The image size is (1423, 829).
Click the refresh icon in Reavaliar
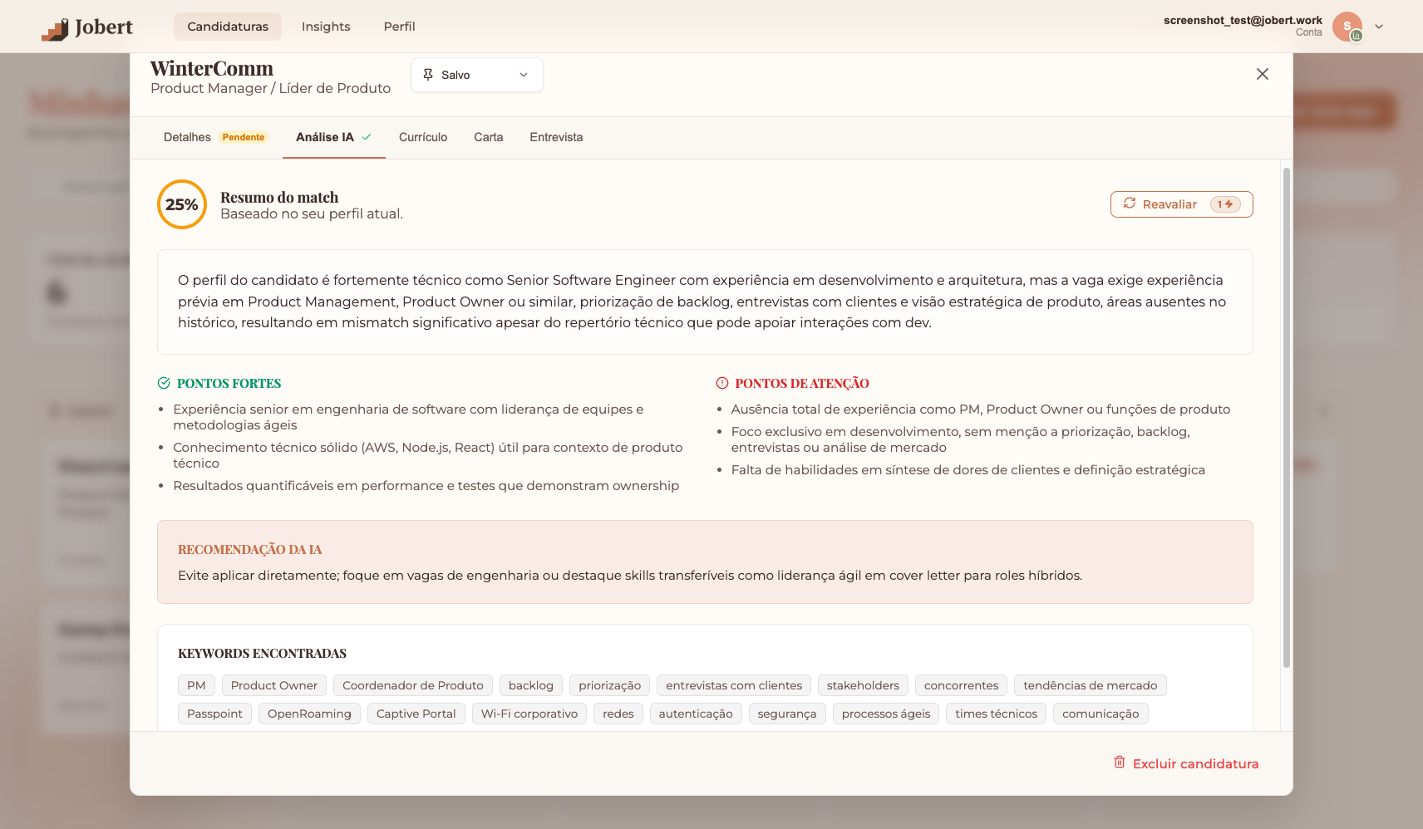click(1130, 204)
